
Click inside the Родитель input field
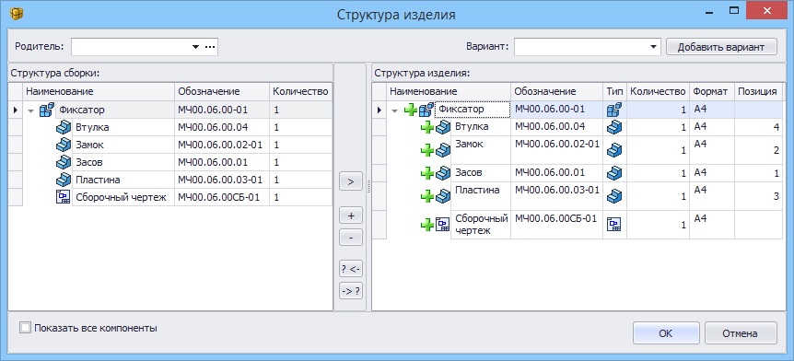(x=131, y=47)
